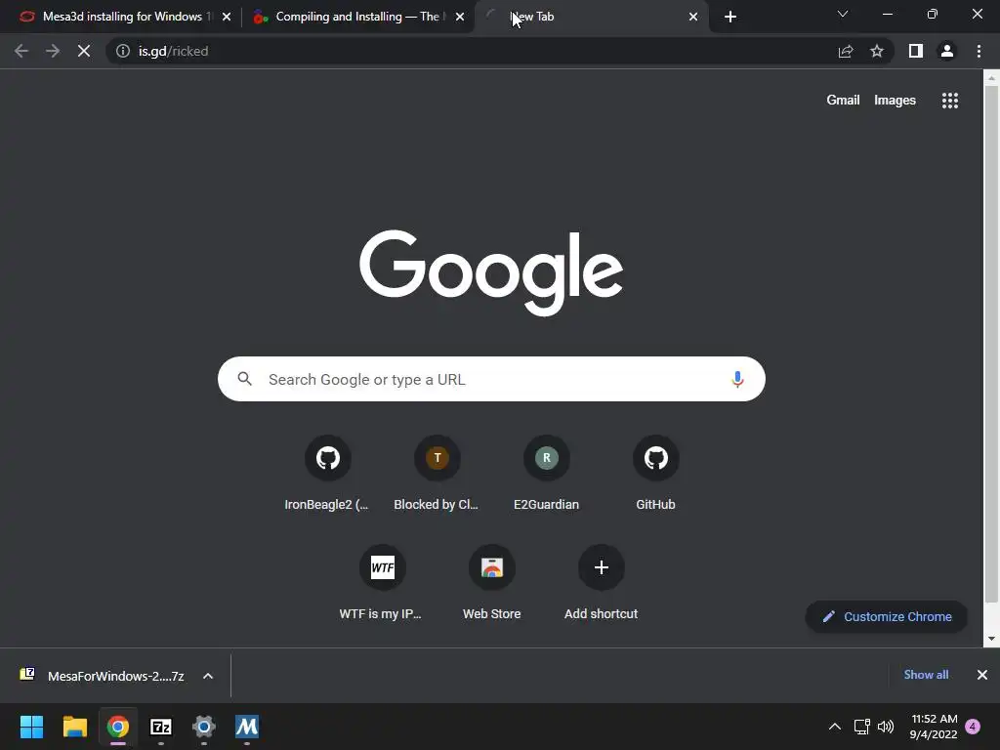The height and width of the screenshot is (750, 1000).
Task: Click Chrome icon in taskbar
Action: 117,727
